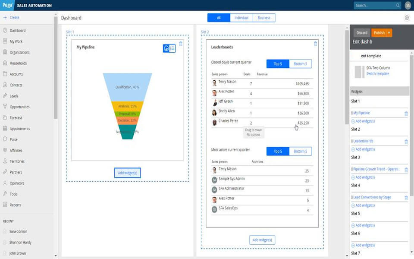Remove My Pipeline from the Widgets panel list

pyautogui.click(x=406, y=114)
